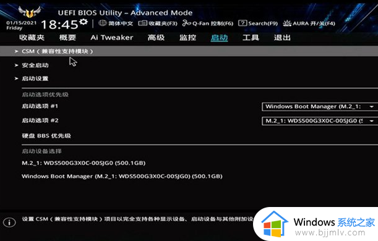Open the 启动设置 submenu
This screenshot has width=378, height=241.
(x=35, y=78)
